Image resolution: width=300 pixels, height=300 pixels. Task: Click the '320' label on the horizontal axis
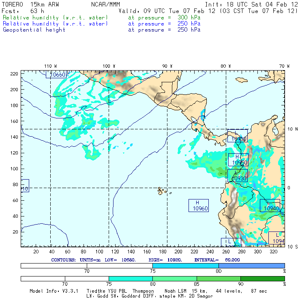pos(273,252)
